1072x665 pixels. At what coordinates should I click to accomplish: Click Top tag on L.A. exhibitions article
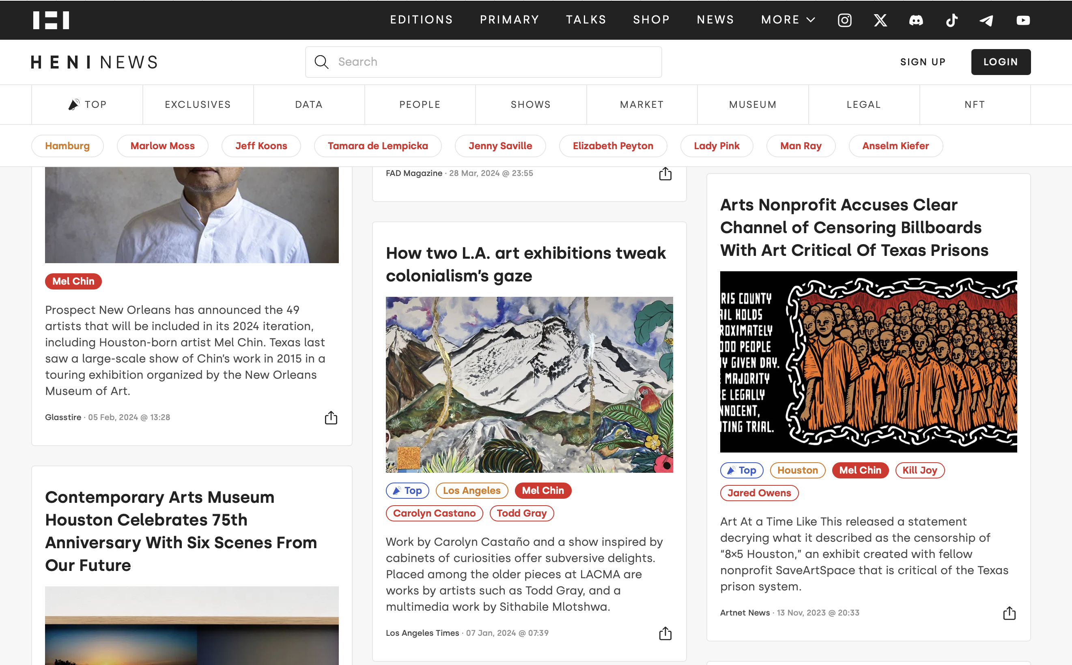(407, 491)
